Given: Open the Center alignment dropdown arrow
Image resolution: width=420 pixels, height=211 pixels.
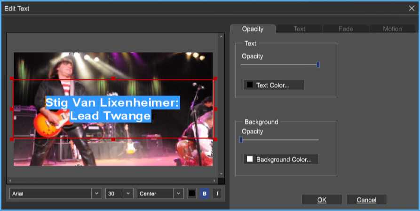Looking at the screenshot, I should pos(178,194).
